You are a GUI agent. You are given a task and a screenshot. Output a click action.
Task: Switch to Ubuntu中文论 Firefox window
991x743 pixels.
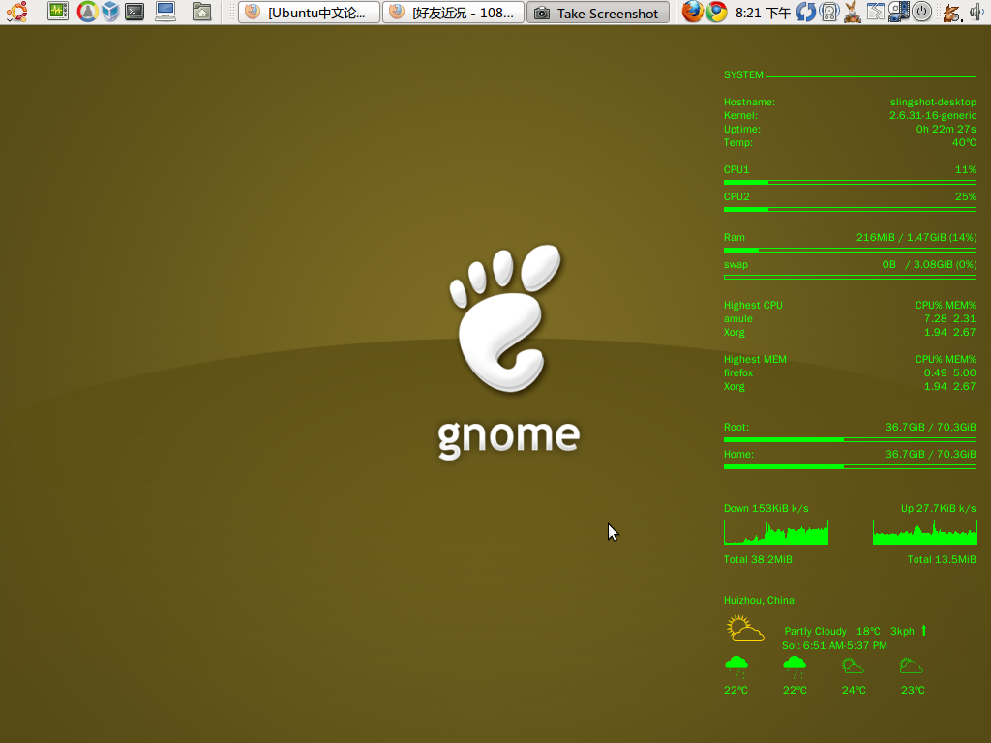309,12
